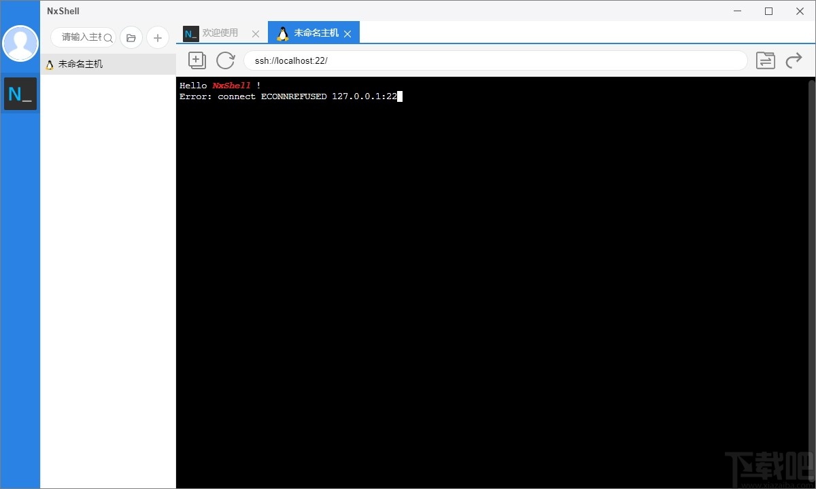Click the share arrow icon
The height and width of the screenshot is (489, 816).
coord(794,60)
